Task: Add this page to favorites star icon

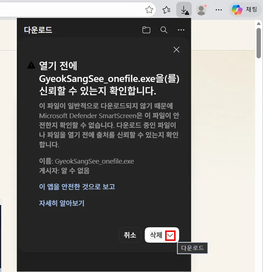Action: point(149,10)
